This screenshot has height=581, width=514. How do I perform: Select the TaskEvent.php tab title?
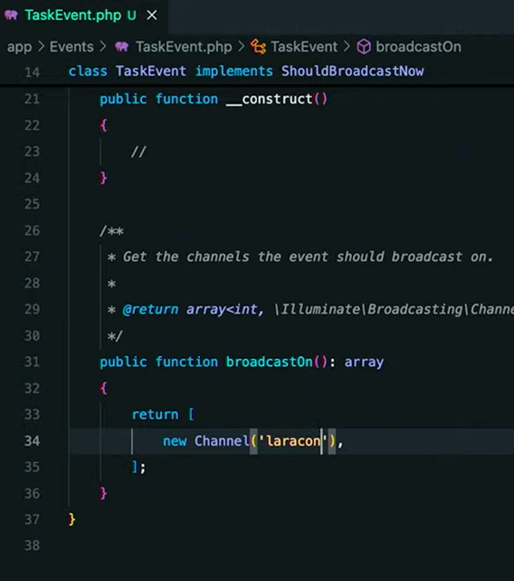click(x=73, y=15)
